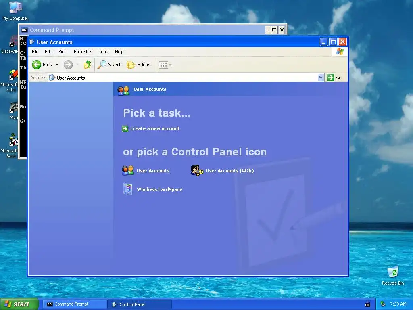The image size is (413, 310).
Task: Switch to Control Panel taskbar button
Action: (x=139, y=304)
